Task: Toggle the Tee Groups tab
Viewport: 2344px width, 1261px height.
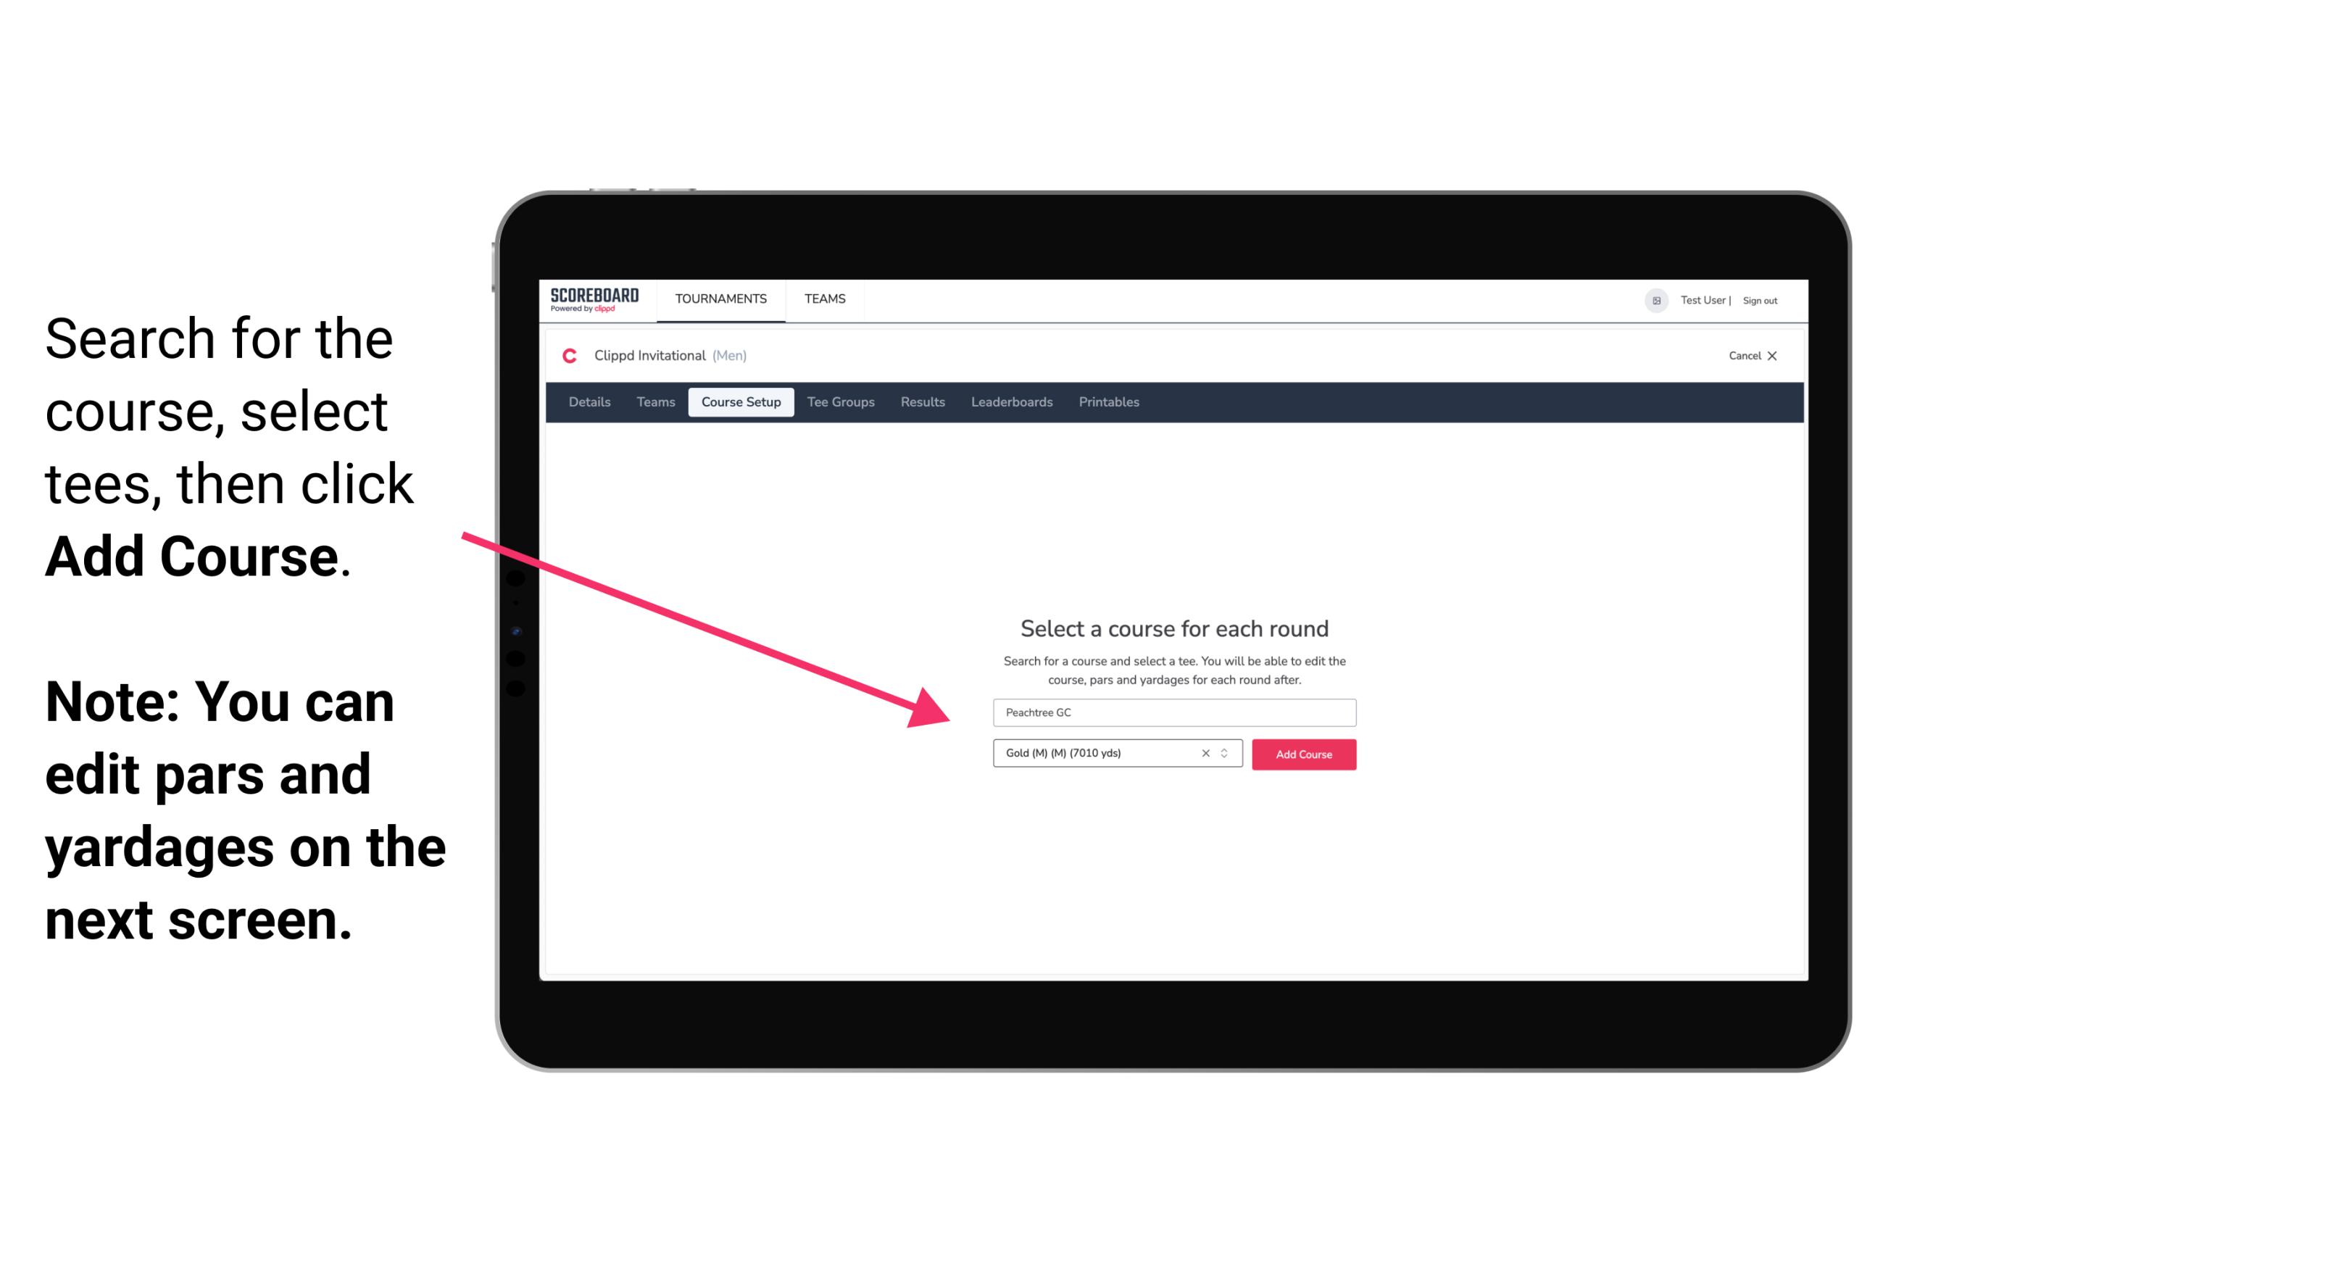Action: point(840,402)
